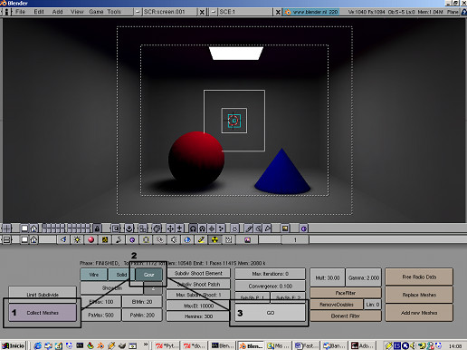Open the Radiosity buttons icon
Image resolution: width=467 pixels, height=350 pixels.
(214, 239)
